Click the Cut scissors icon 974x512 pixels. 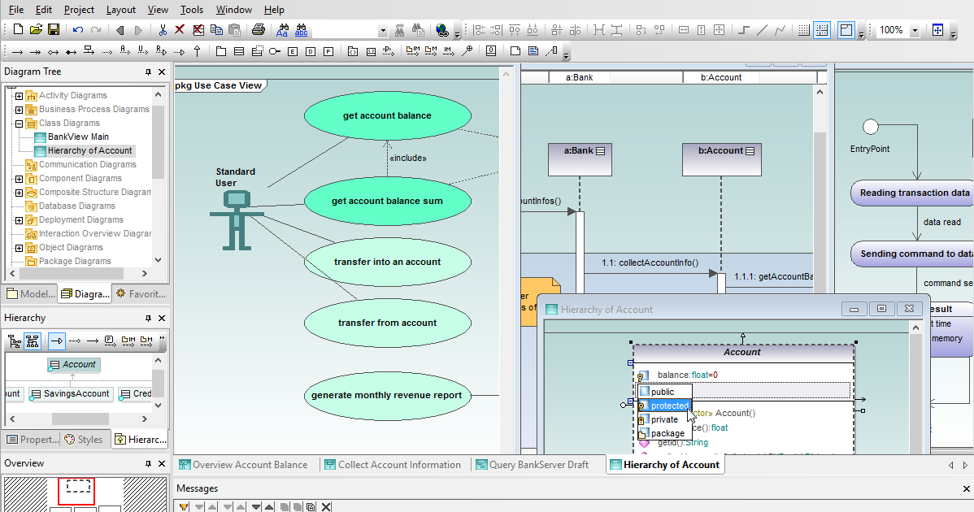pyautogui.click(x=162, y=30)
